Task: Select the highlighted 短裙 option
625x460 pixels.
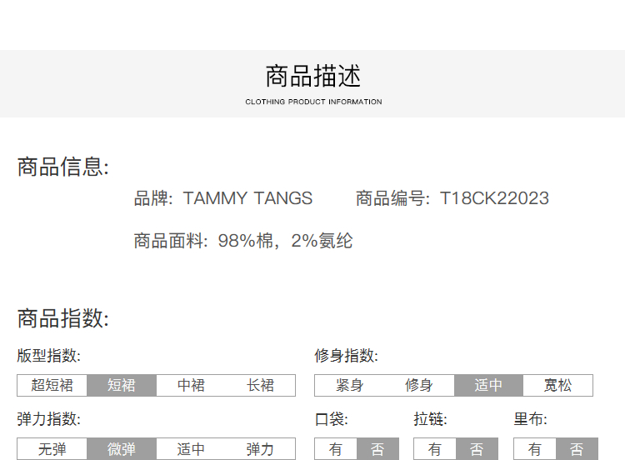Action: 122,385
